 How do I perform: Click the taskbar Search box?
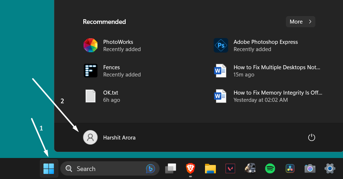(x=105, y=169)
